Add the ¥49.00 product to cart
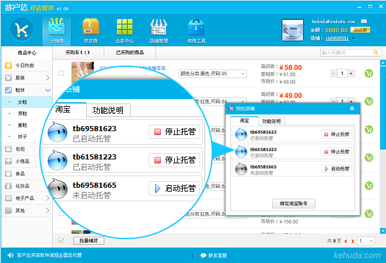 (369, 102)
